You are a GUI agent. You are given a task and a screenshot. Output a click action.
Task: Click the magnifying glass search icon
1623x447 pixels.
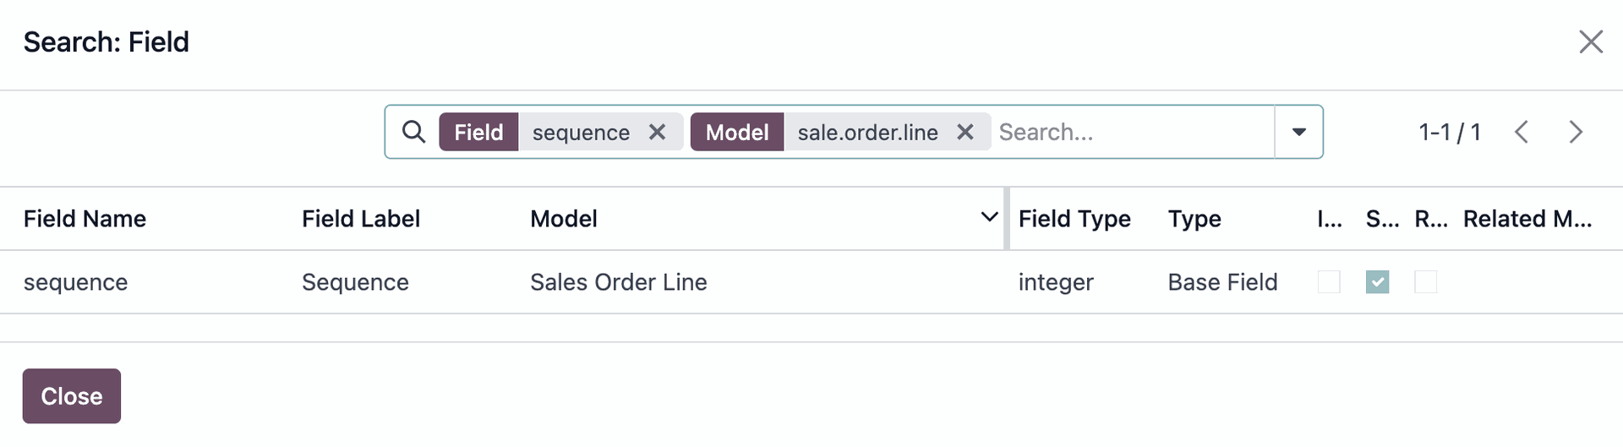[413, 132]
